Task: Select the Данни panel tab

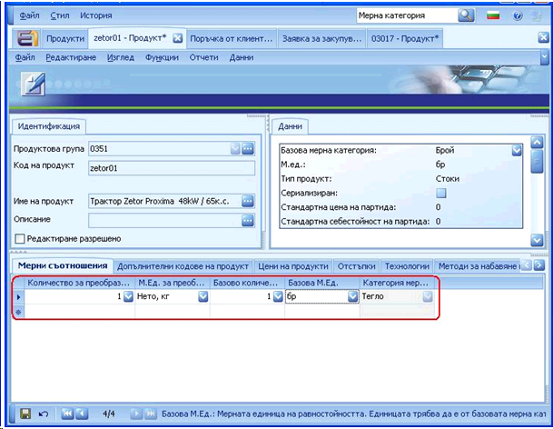Action: [290, 126]
